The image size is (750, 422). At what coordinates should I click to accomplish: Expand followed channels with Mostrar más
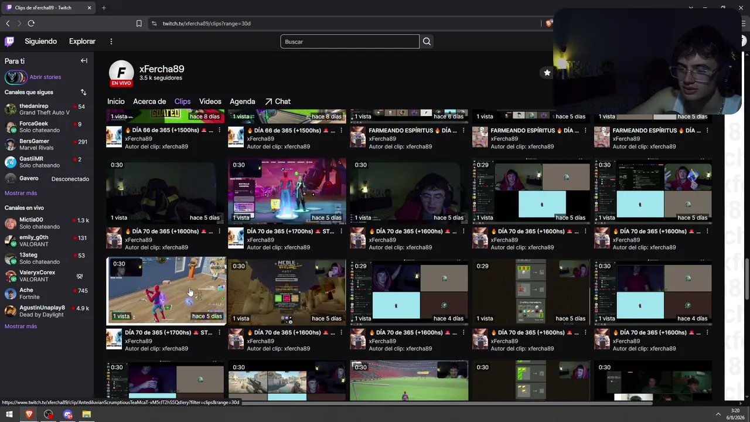(x=21, y=193)
